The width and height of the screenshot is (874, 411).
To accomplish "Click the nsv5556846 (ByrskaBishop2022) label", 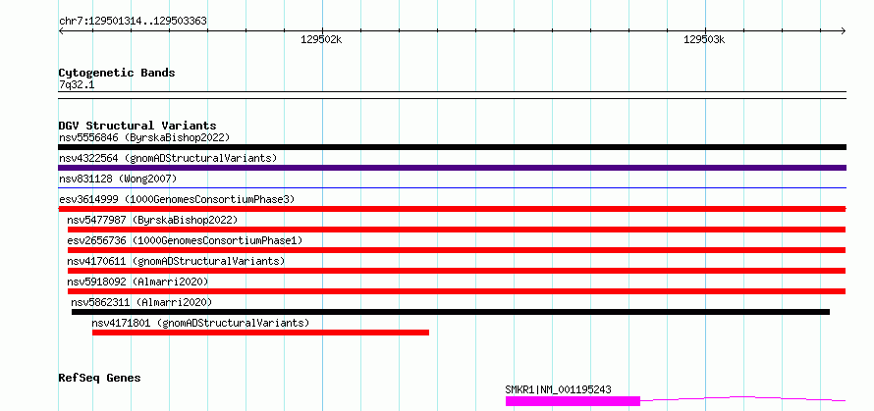I will coord(144,137).
